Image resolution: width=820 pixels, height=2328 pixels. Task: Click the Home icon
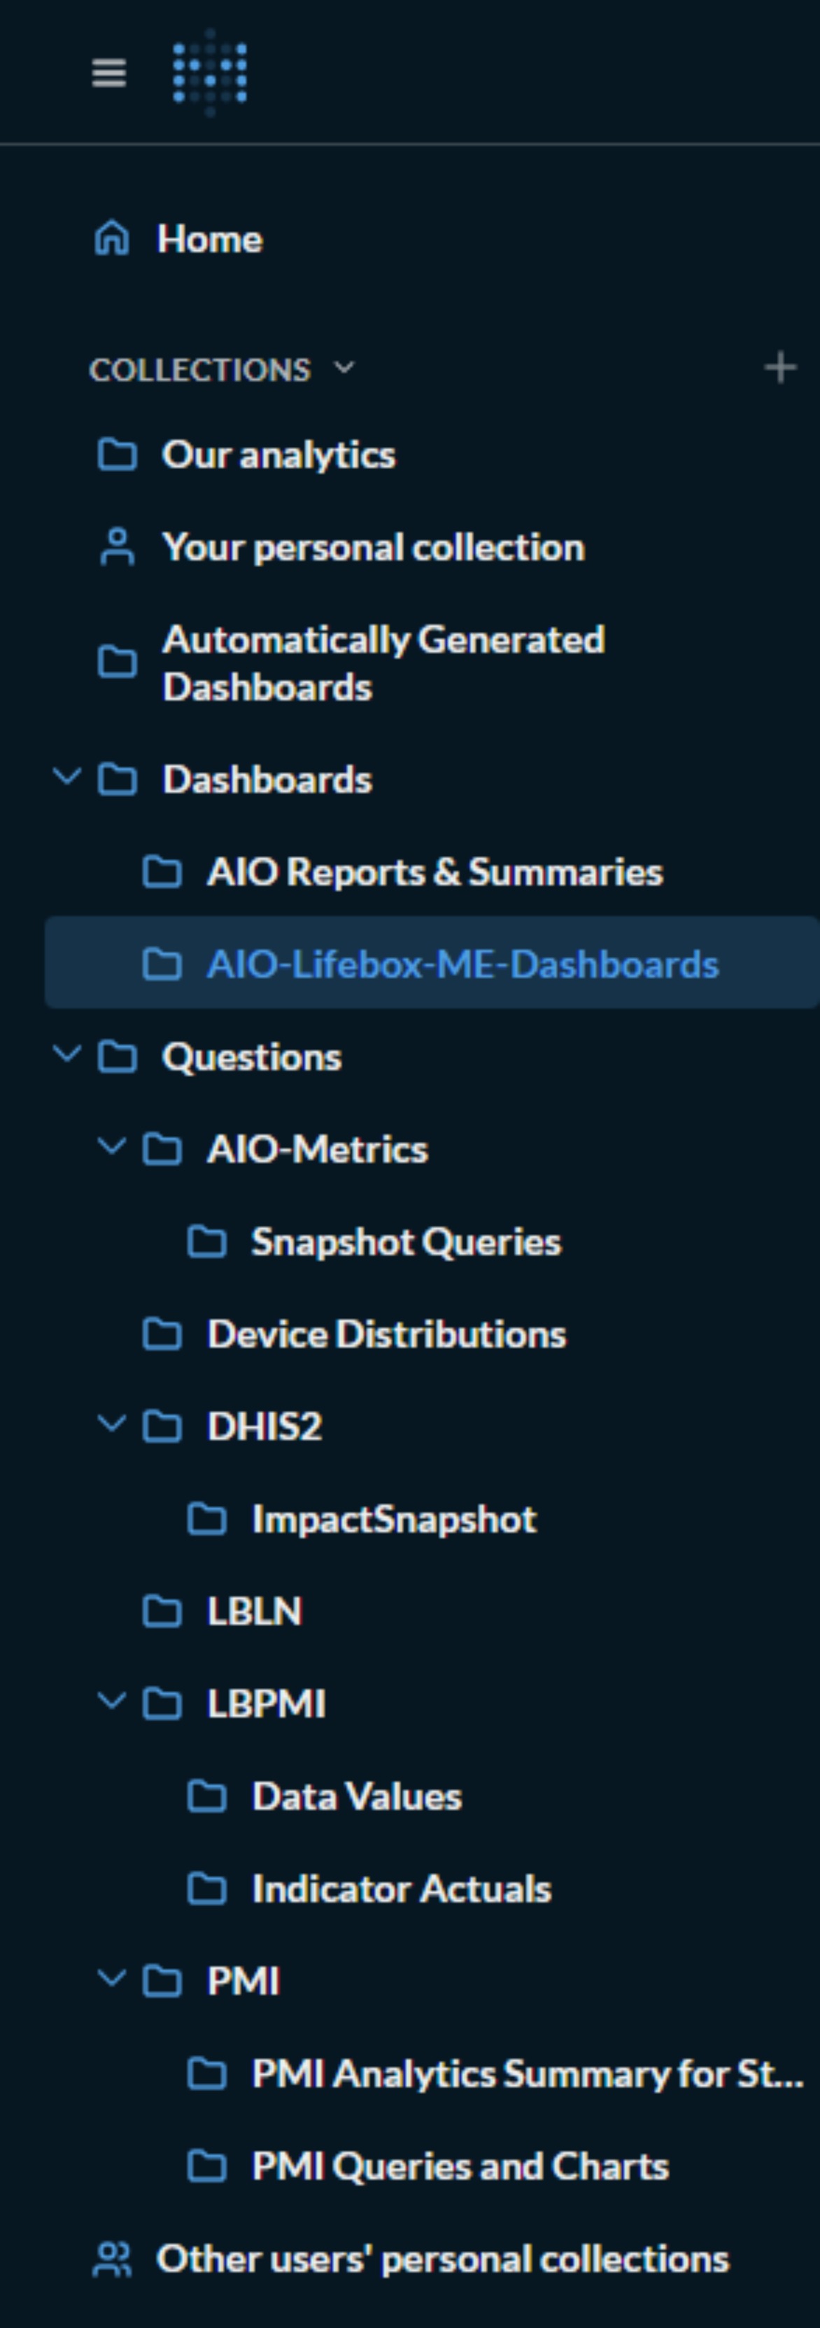[x=111, y=239]
